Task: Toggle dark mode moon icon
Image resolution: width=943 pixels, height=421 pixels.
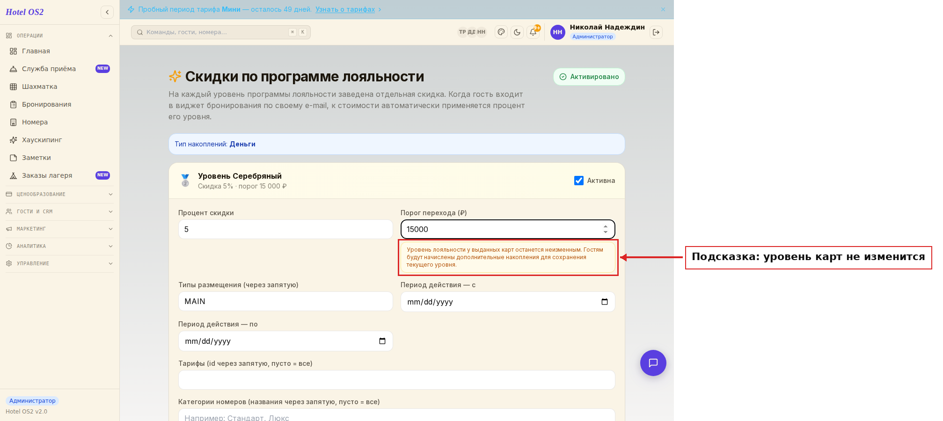Action: [517, 32]
